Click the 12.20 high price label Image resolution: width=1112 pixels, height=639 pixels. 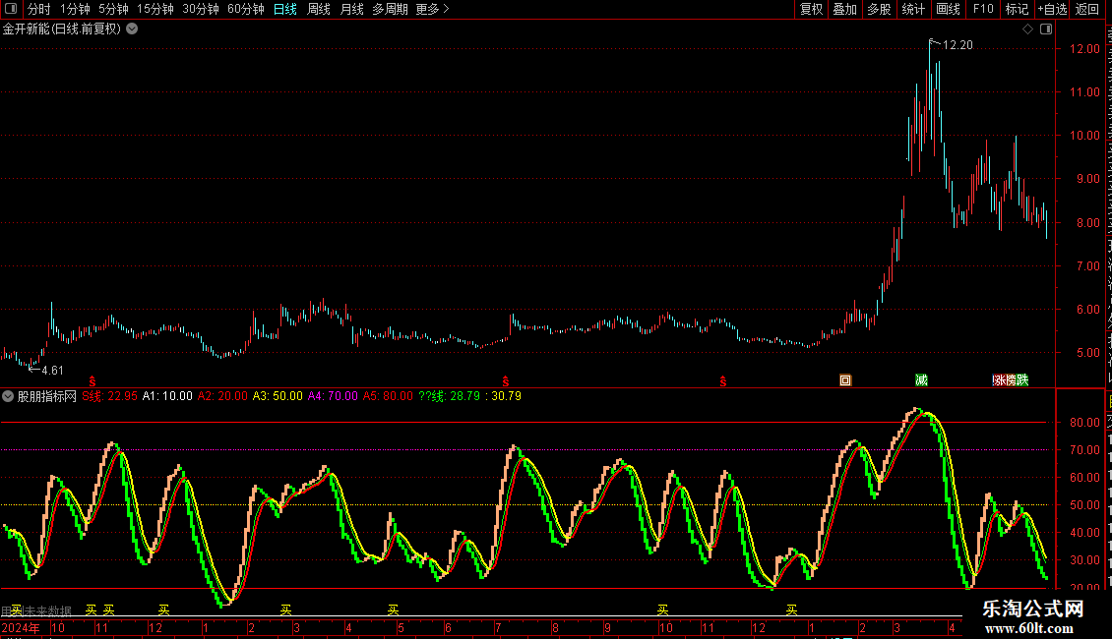pos(958,45)
